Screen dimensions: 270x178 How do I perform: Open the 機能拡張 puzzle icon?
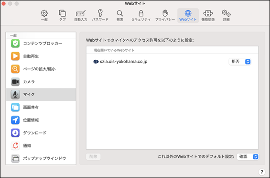click(x=208, y=13)
